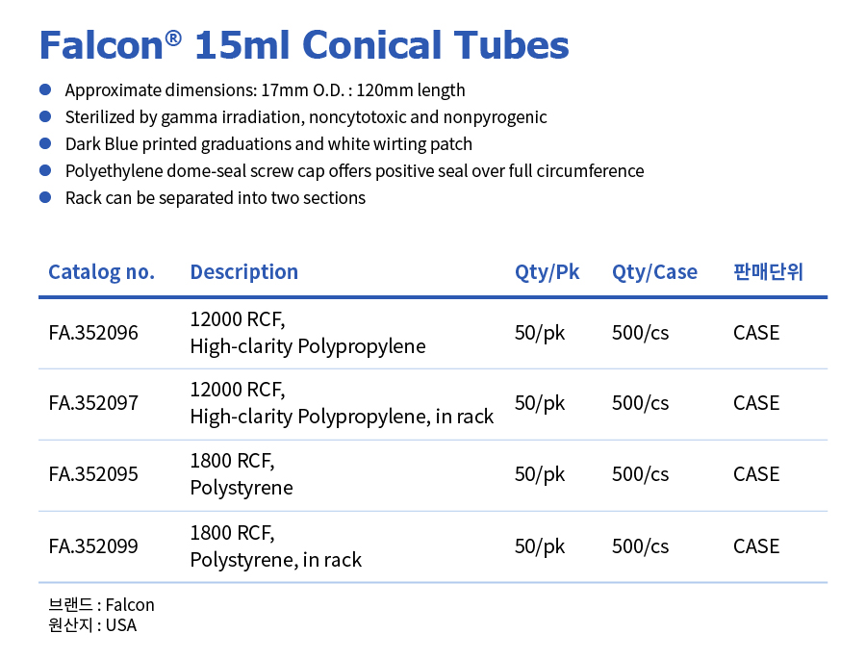Screen dimensions: 866x659
Task: Click the 500/cs cell in FA.352095 row
Action: [640, 474]
